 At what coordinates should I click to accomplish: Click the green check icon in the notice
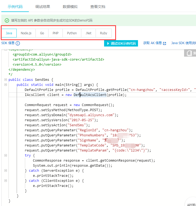coord(7,20)
